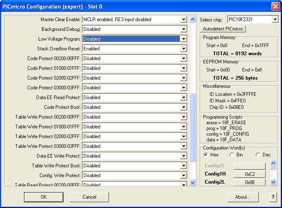The image size is (282, 208).
Task: Click the 'ID Location = 0x3FFFFE' text
Action: [x=233, y=94]
